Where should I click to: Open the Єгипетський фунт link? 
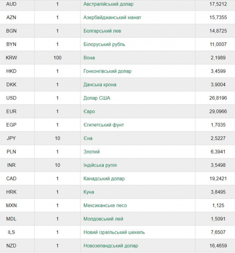click(x=104, y=125)
